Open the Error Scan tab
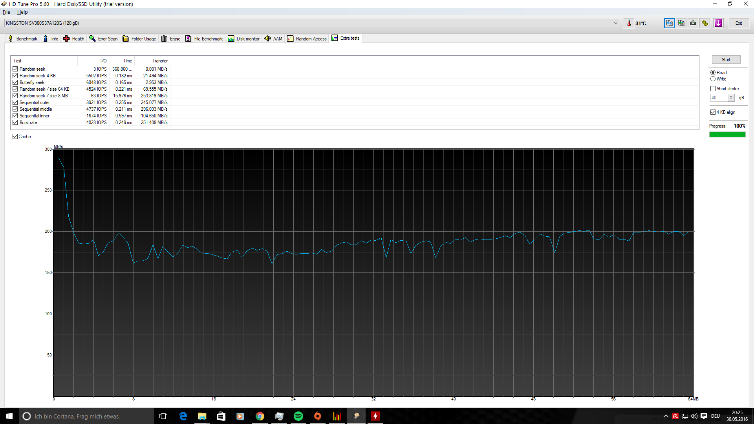Viewport: 754px width, 424px height. [x=103, y=38]
